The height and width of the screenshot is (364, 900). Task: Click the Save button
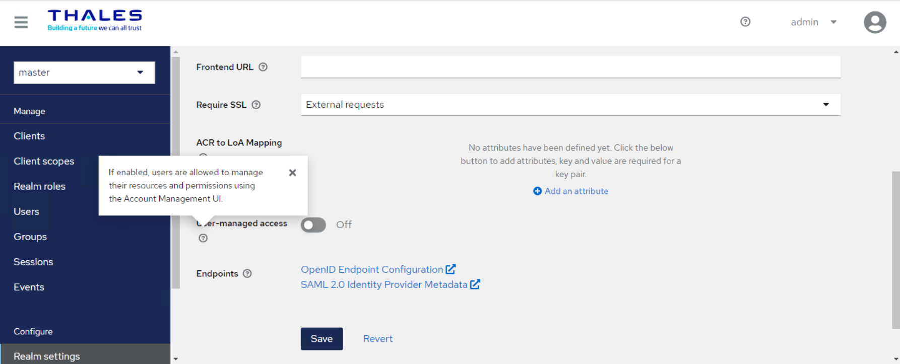[x=322, y=339]
